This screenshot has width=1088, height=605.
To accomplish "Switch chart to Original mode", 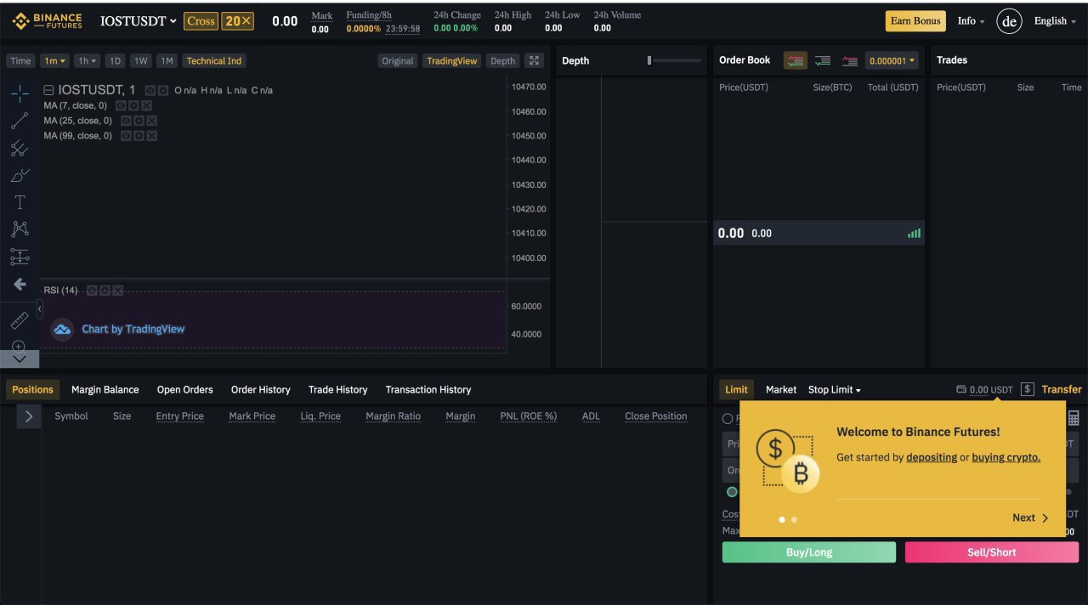I will click(398, 60).
